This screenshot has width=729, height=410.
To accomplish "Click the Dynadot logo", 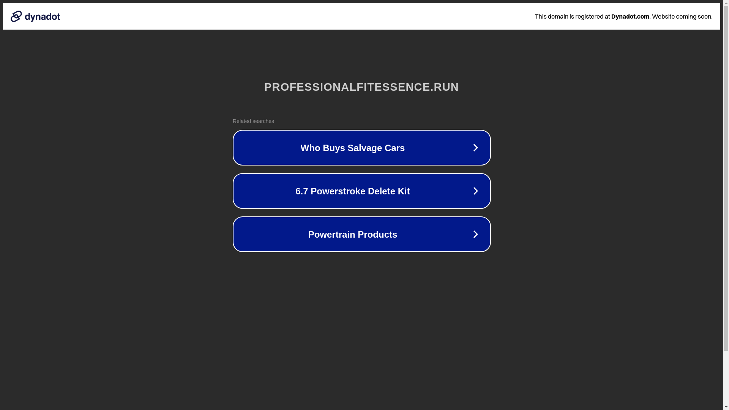I will tap(35, 16).
